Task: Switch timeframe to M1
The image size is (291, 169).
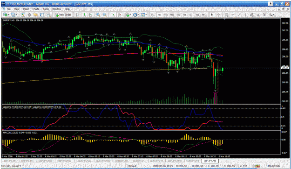Action: click(153, 14)
